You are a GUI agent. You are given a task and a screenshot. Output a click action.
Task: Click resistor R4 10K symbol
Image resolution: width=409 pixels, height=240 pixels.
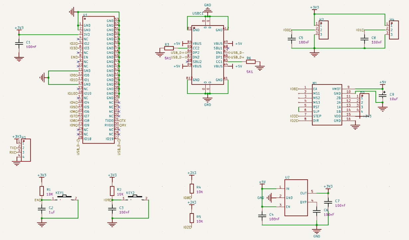192,189
